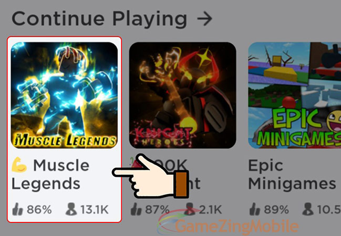Click the GameZingMobile watermark
The height and width of the screenshot is (236, 341).
[229, 226]
